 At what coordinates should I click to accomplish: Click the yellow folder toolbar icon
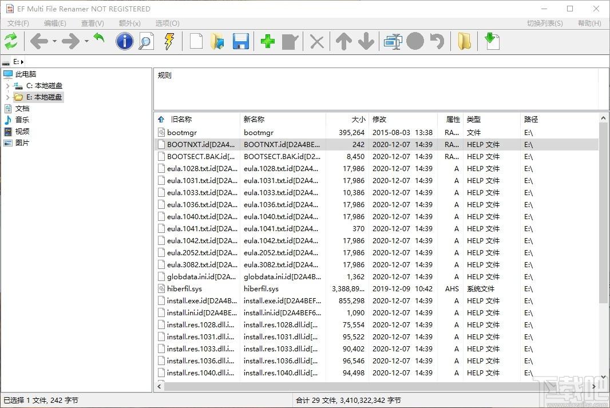[x=465, y=41]
